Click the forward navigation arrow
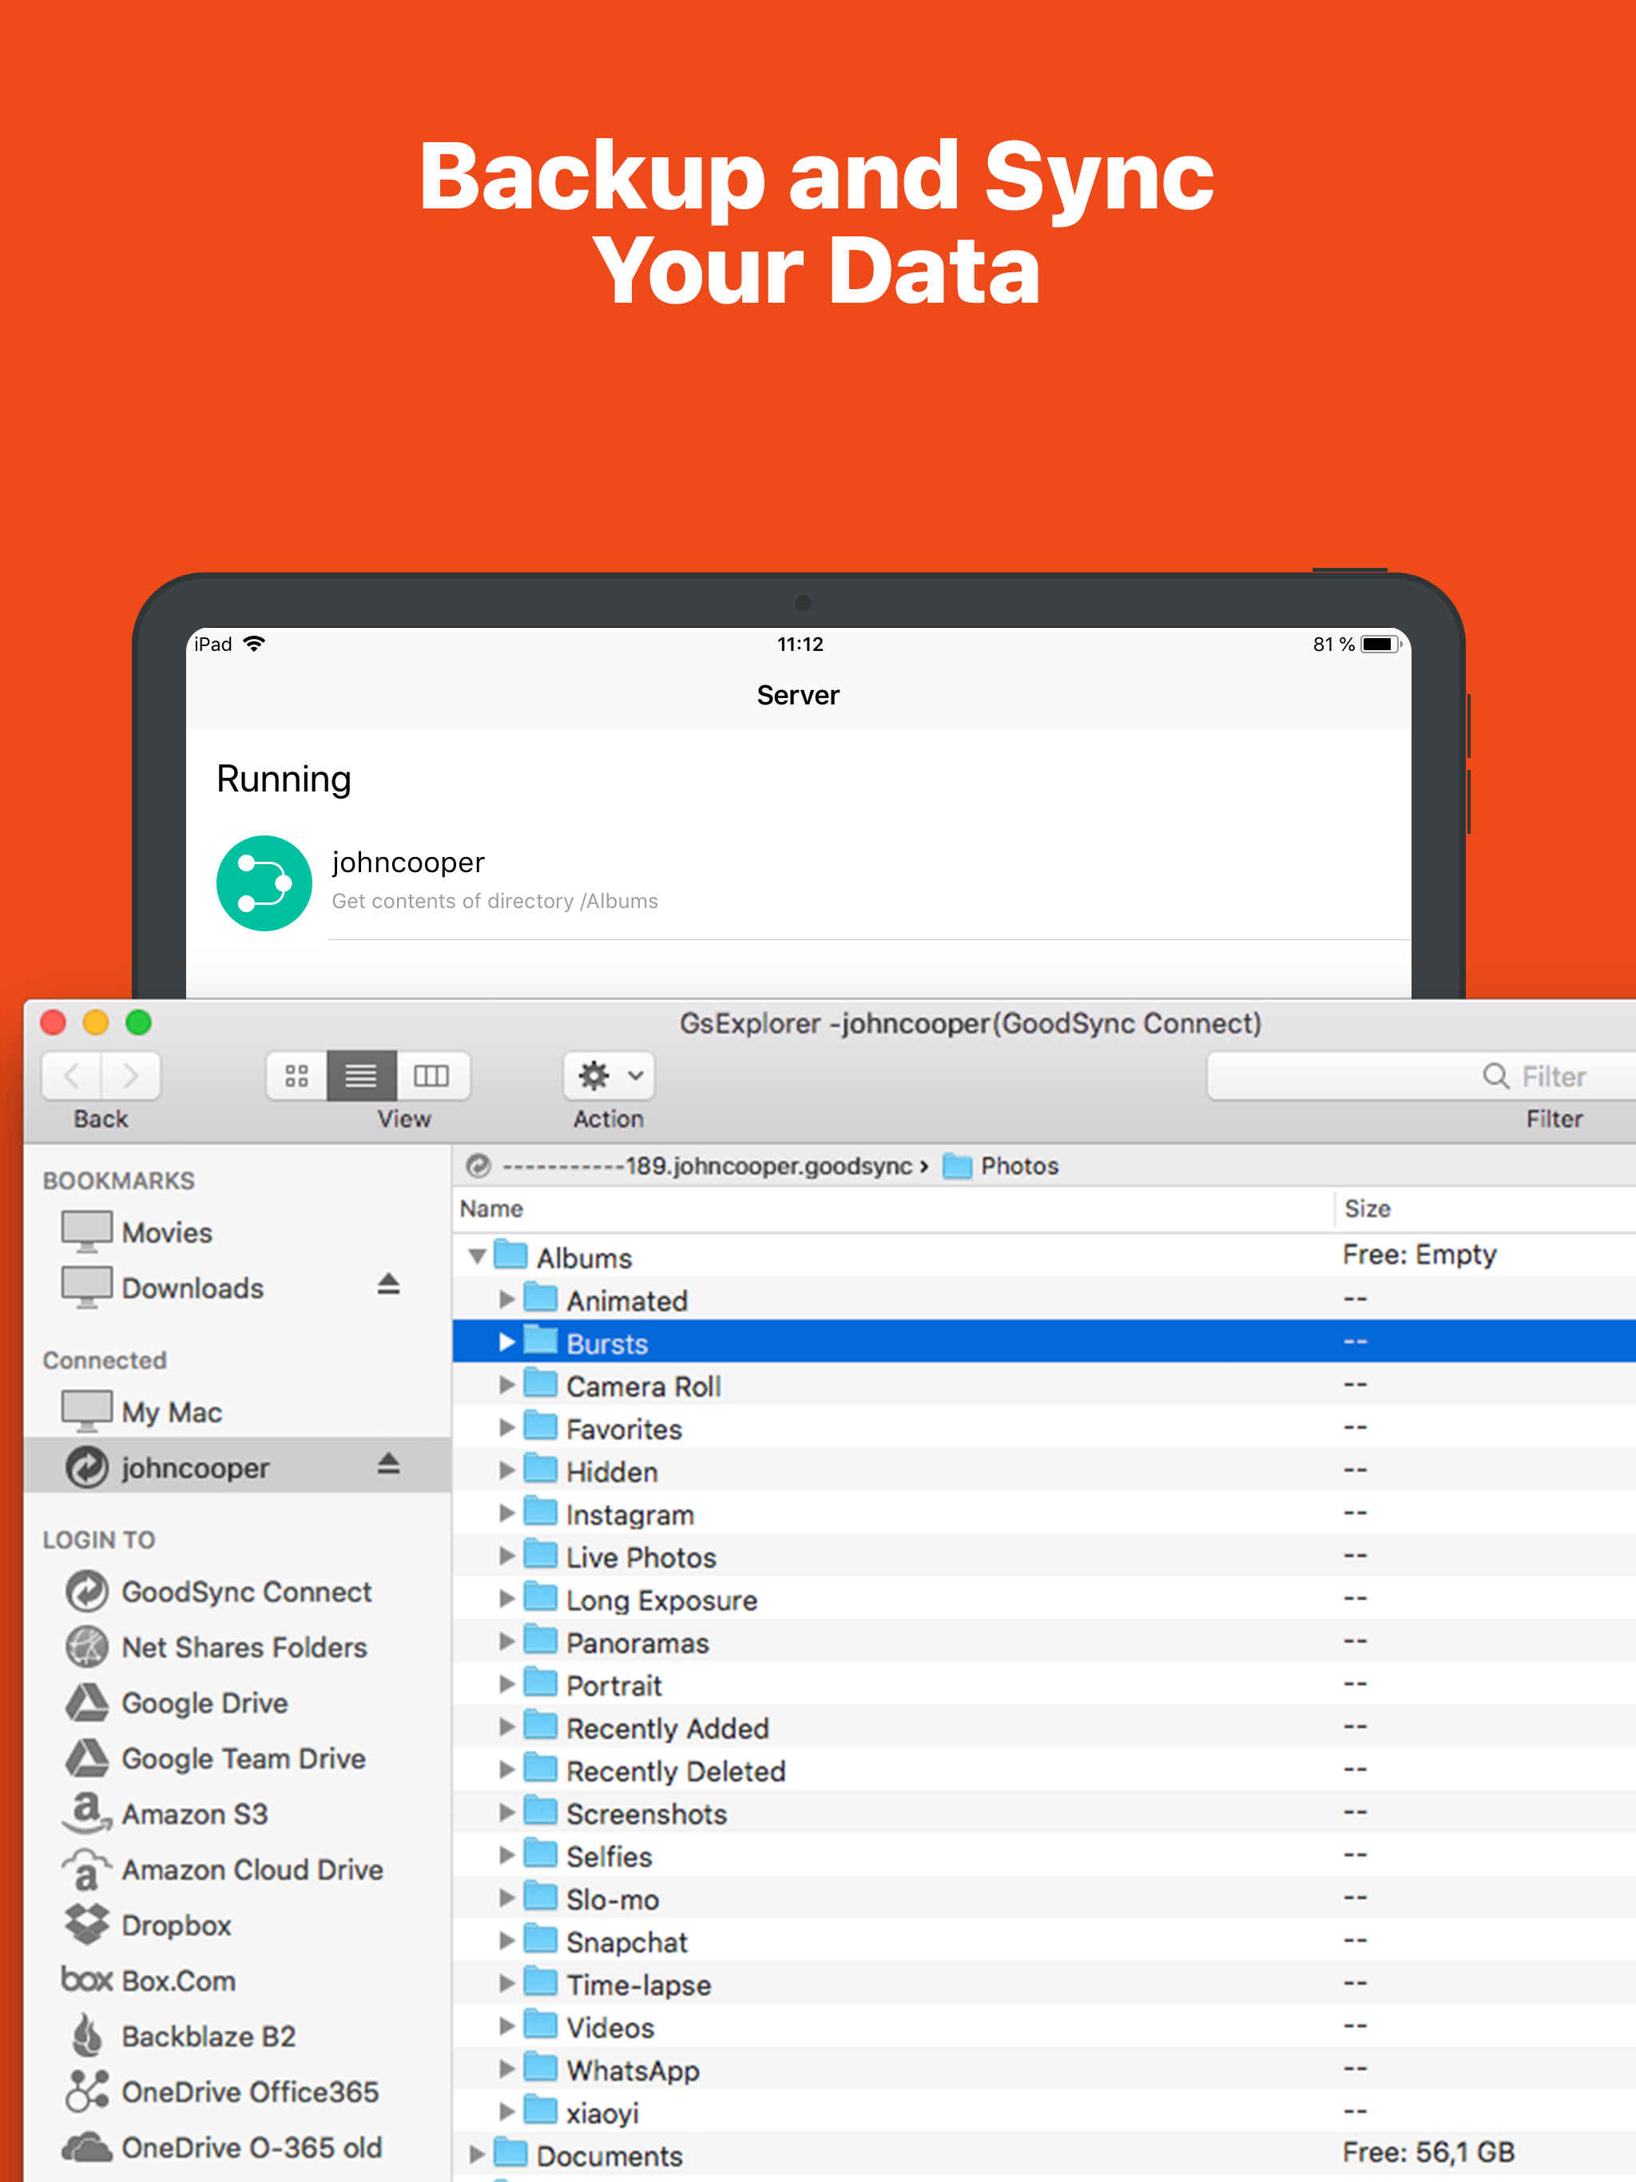The width and height of the screenshot is (1636, 2182). pyautogui.click(x=130, y=1075)
